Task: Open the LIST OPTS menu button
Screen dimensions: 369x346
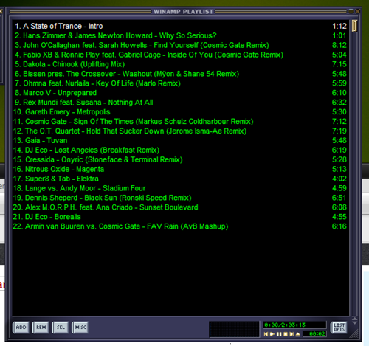Action: coord(339,328)
